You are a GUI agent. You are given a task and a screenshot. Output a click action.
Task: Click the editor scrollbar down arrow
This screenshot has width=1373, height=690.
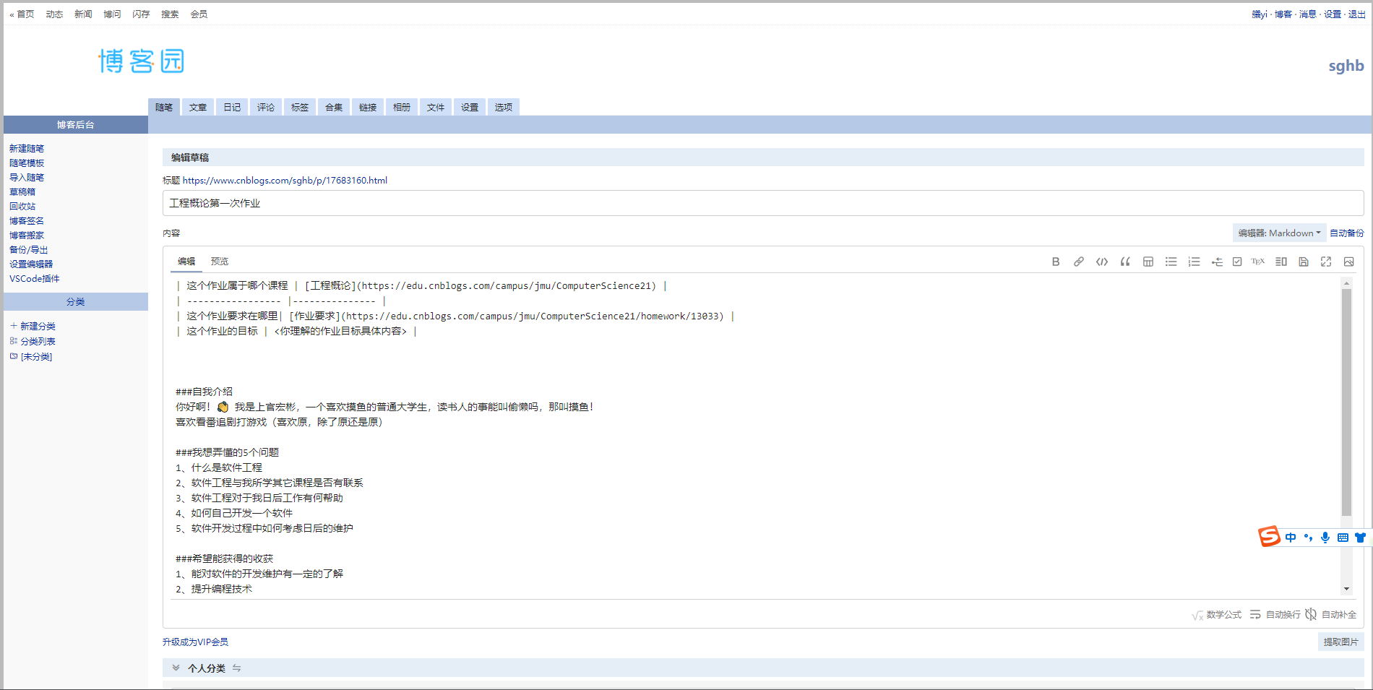tap(1346, 589)
